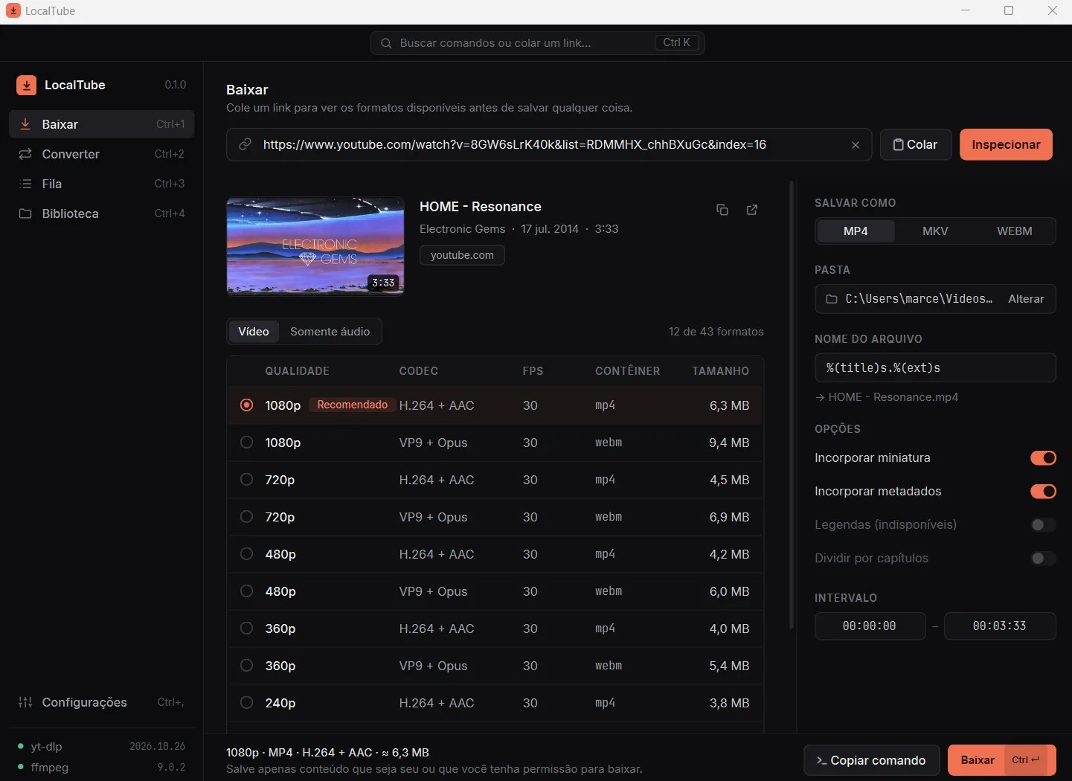The image size is (1072, 781).
Task: Select MP4 save format
Action: click(856, 231)
